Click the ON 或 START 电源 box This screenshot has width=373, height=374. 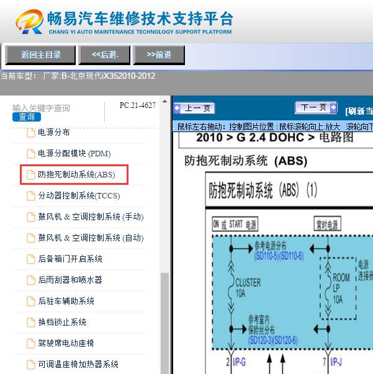point(235,224)
